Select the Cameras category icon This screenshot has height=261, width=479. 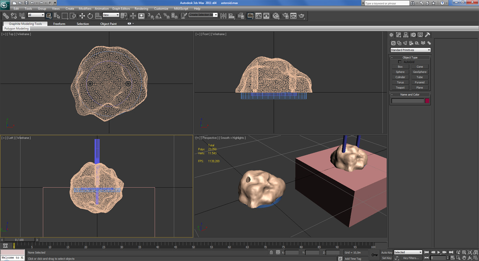pos(411,43)
